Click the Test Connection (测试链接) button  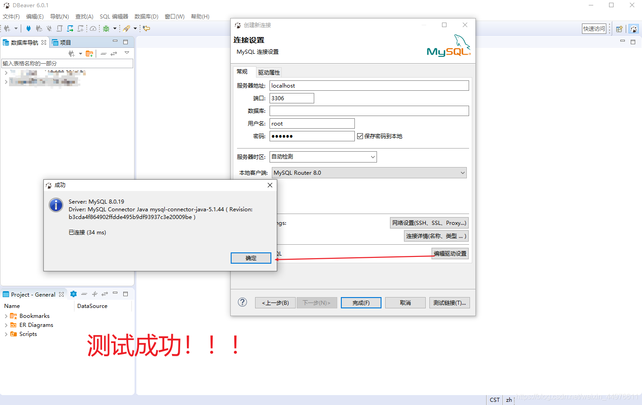pyautogui.click(x=450, y=303)
